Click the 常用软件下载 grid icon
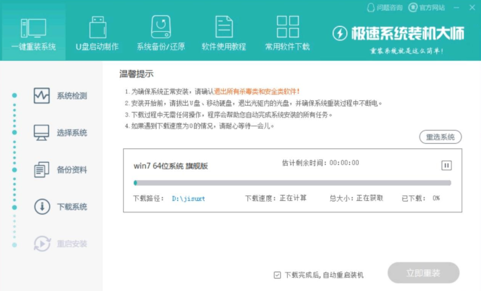The image size is (481, 291). [287, 26]
